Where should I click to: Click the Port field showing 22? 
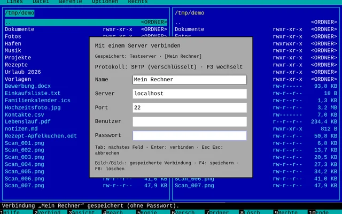[x=190, y=108]
